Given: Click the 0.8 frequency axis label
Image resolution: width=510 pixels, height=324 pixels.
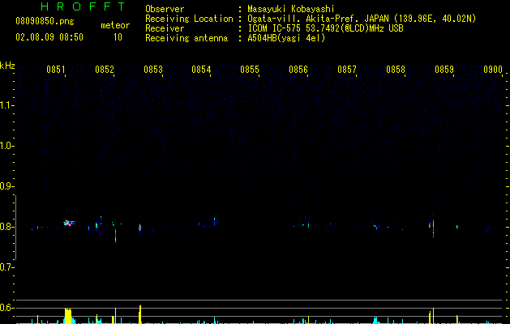Looking at the screenshot, I should point(6,227).
